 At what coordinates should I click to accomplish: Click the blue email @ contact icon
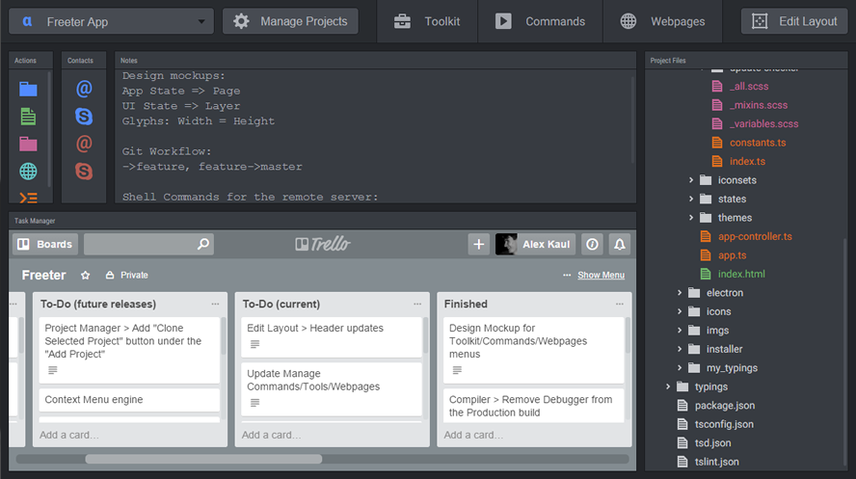pyautogui.click(x=84, y=89)
